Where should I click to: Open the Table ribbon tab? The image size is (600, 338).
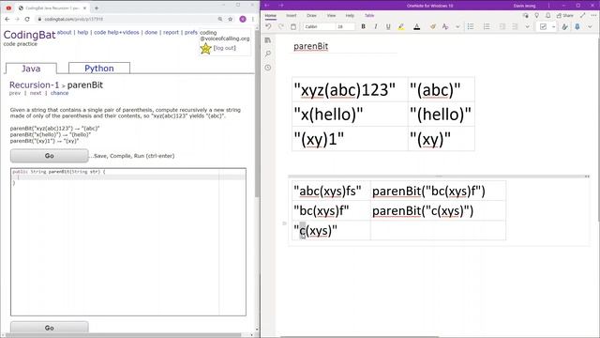[369, 16]
